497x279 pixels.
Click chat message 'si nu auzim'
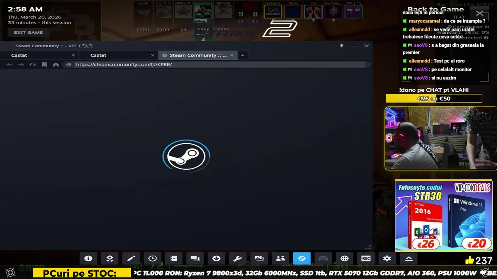click(x=443, y=78)
